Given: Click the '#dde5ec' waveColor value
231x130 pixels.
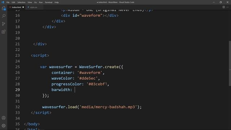Looking at the screenshot, I should 87,78.
